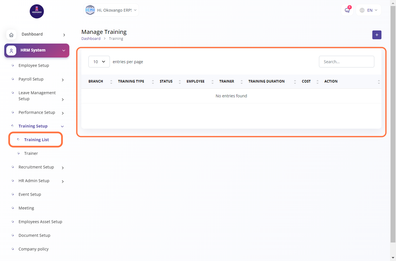Viewport: 396px width, 261px height.
Task: Click the HRM System person icon
Action: [11, 51]
